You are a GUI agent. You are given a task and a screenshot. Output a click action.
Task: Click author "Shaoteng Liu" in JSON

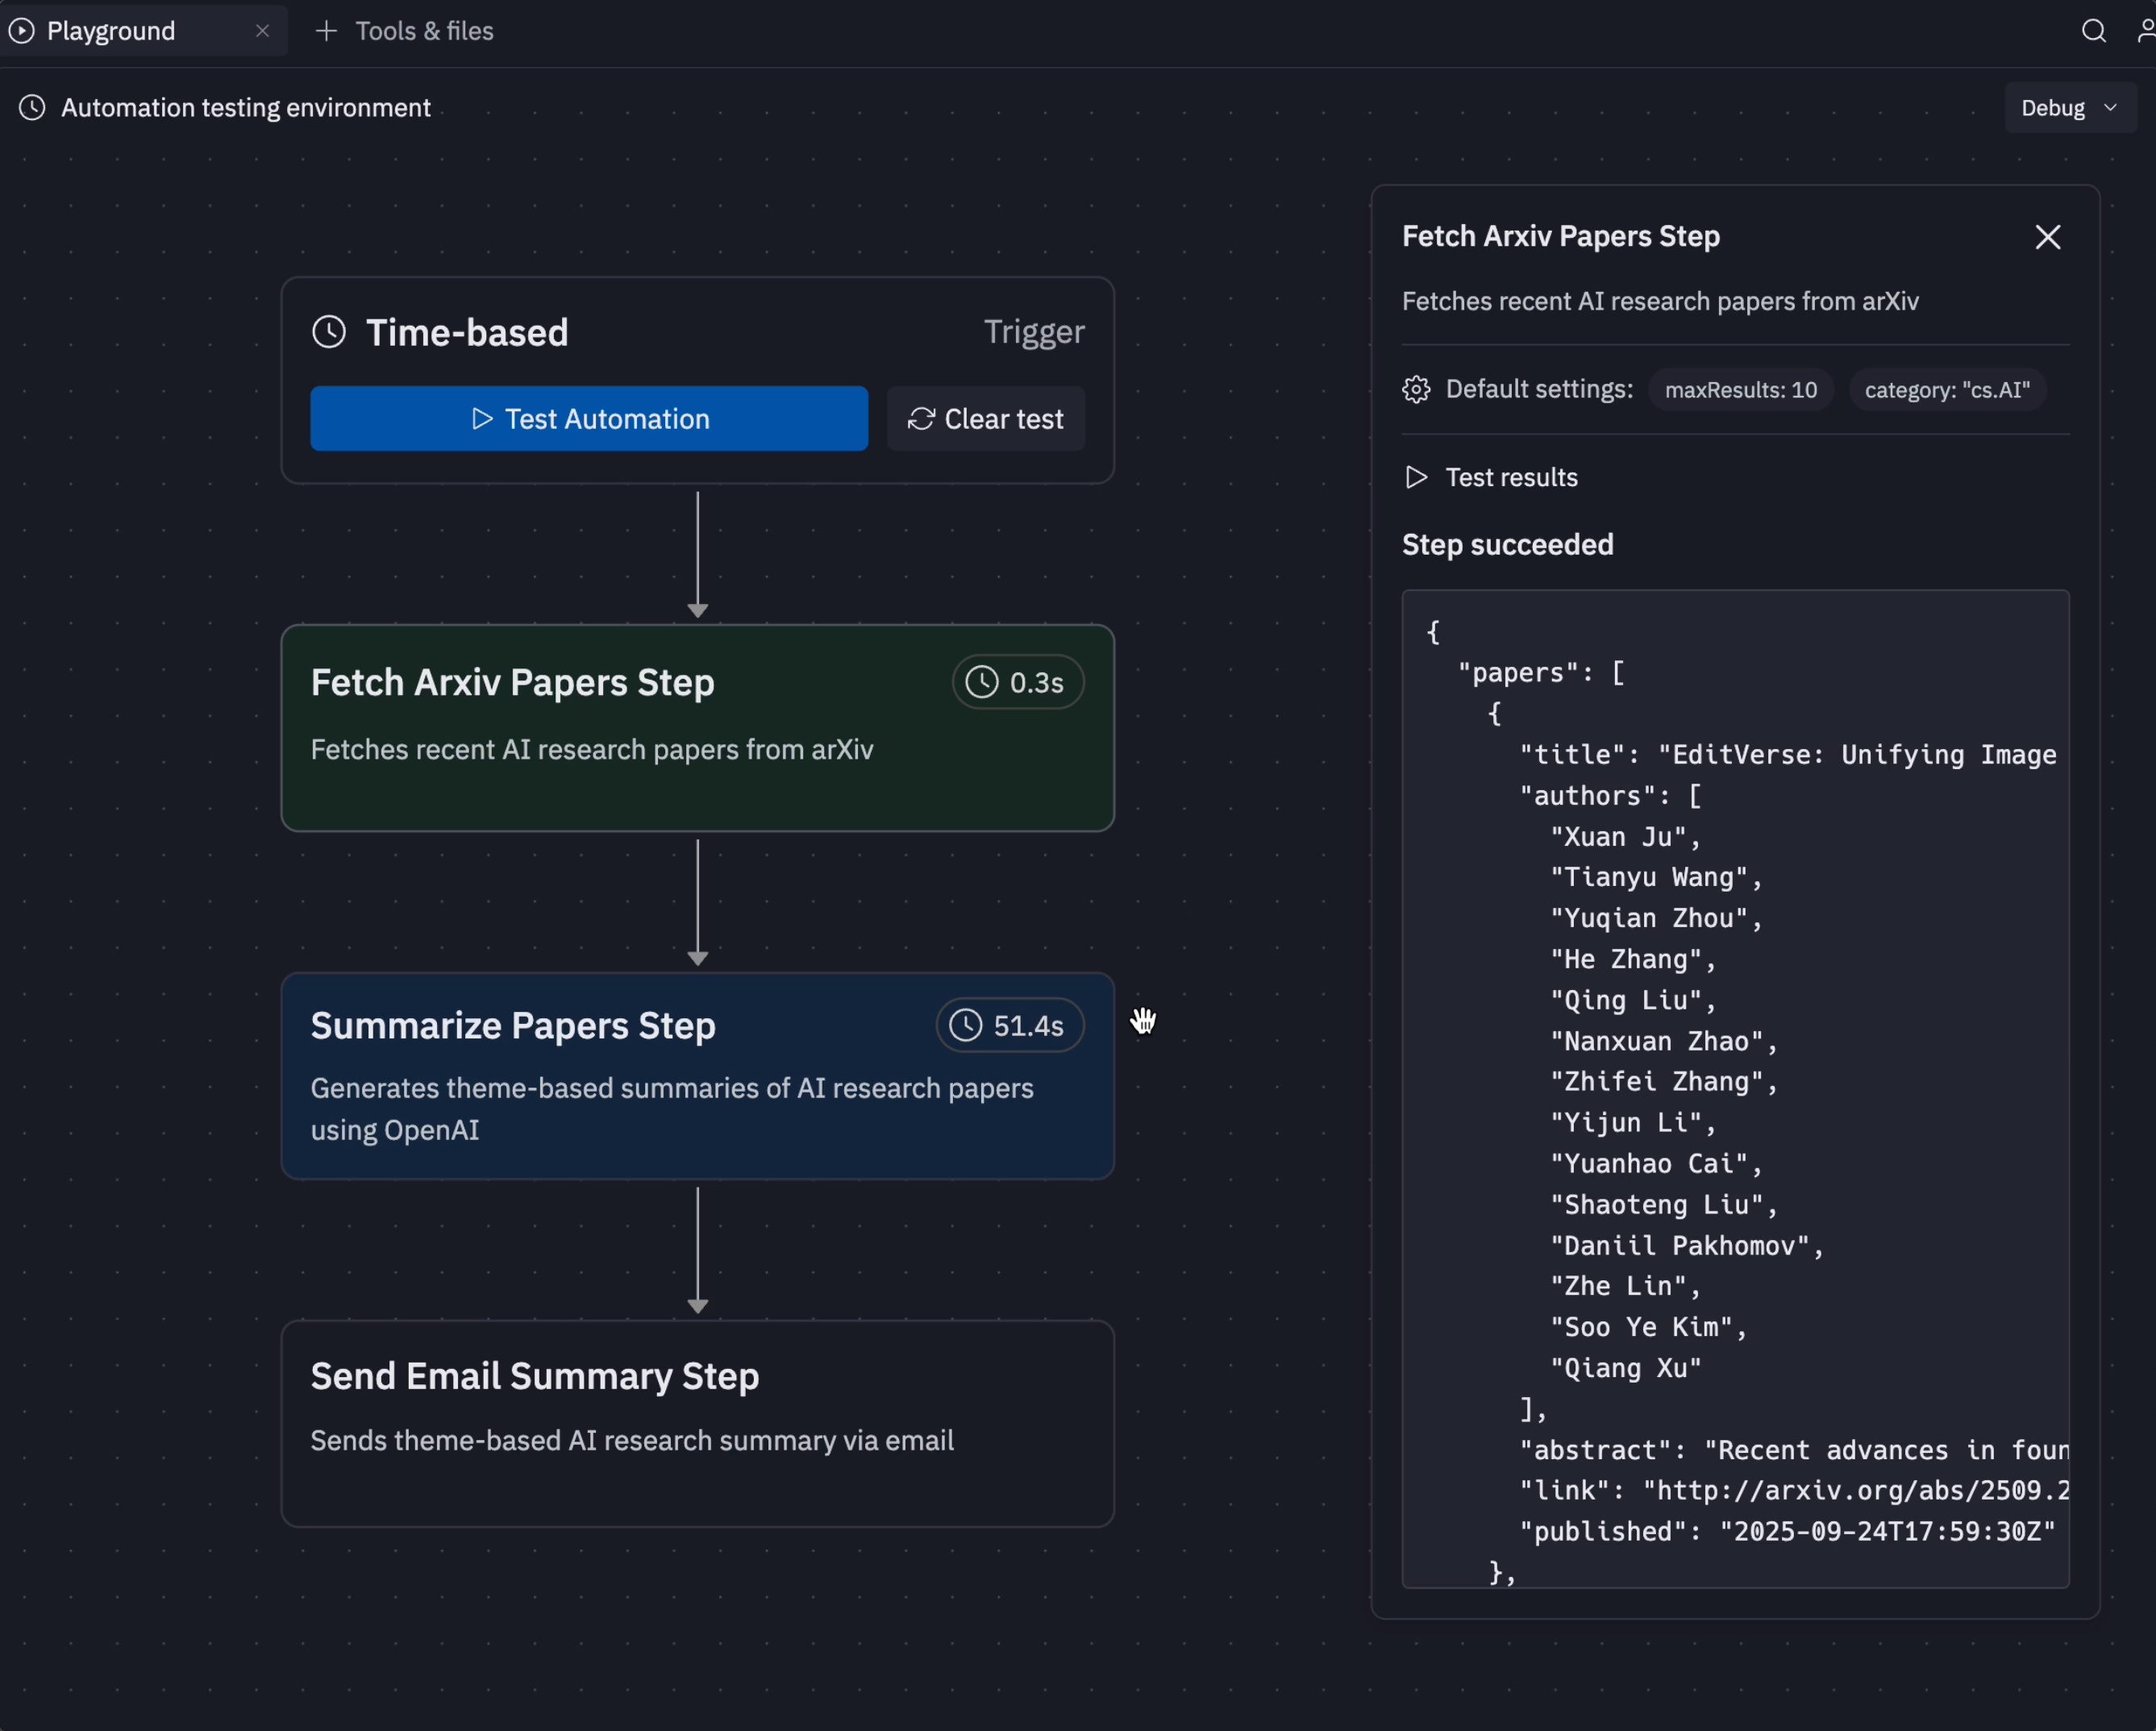[1664, 1205]
